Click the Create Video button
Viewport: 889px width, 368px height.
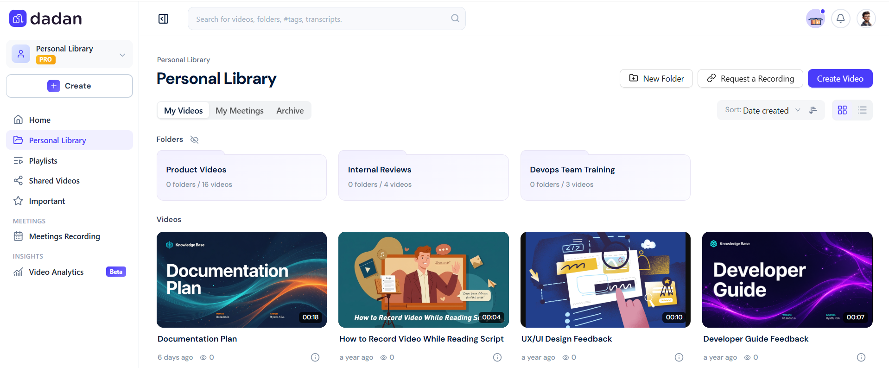[x=840, y=78]
